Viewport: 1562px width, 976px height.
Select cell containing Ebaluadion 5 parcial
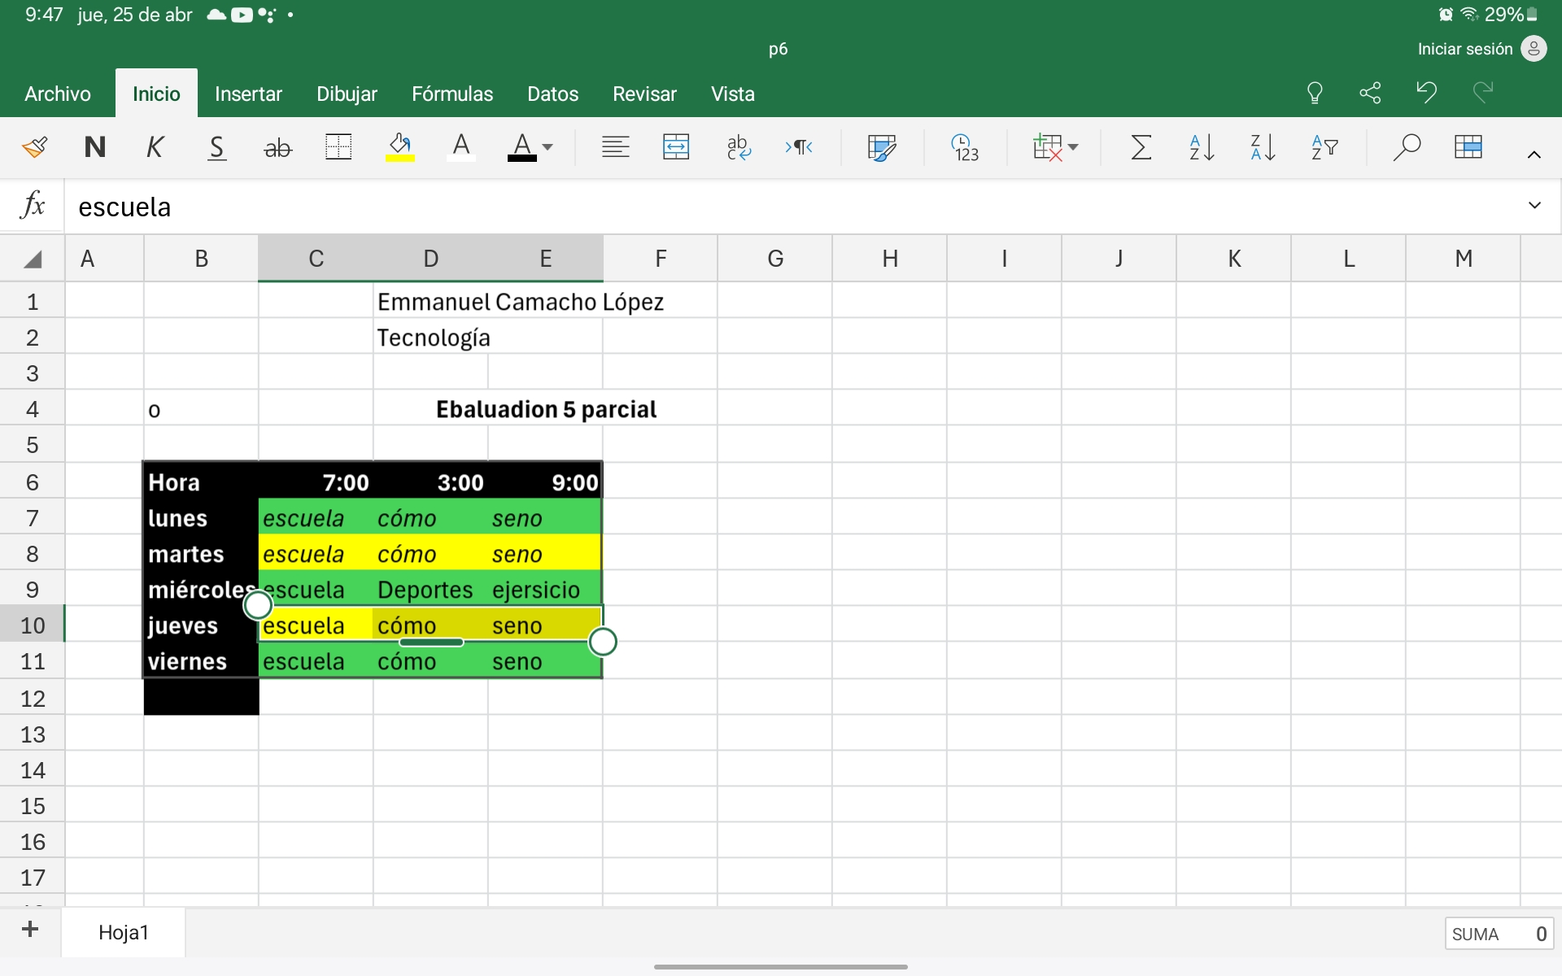pos(545,409)
